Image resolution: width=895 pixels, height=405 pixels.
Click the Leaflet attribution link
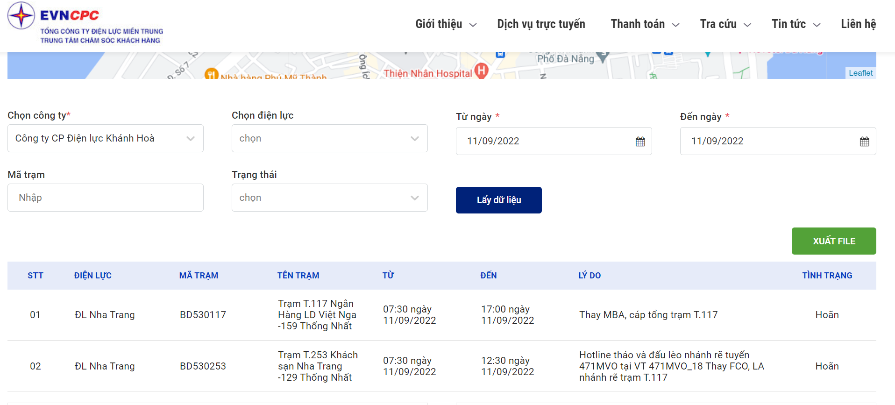(860, 73)
